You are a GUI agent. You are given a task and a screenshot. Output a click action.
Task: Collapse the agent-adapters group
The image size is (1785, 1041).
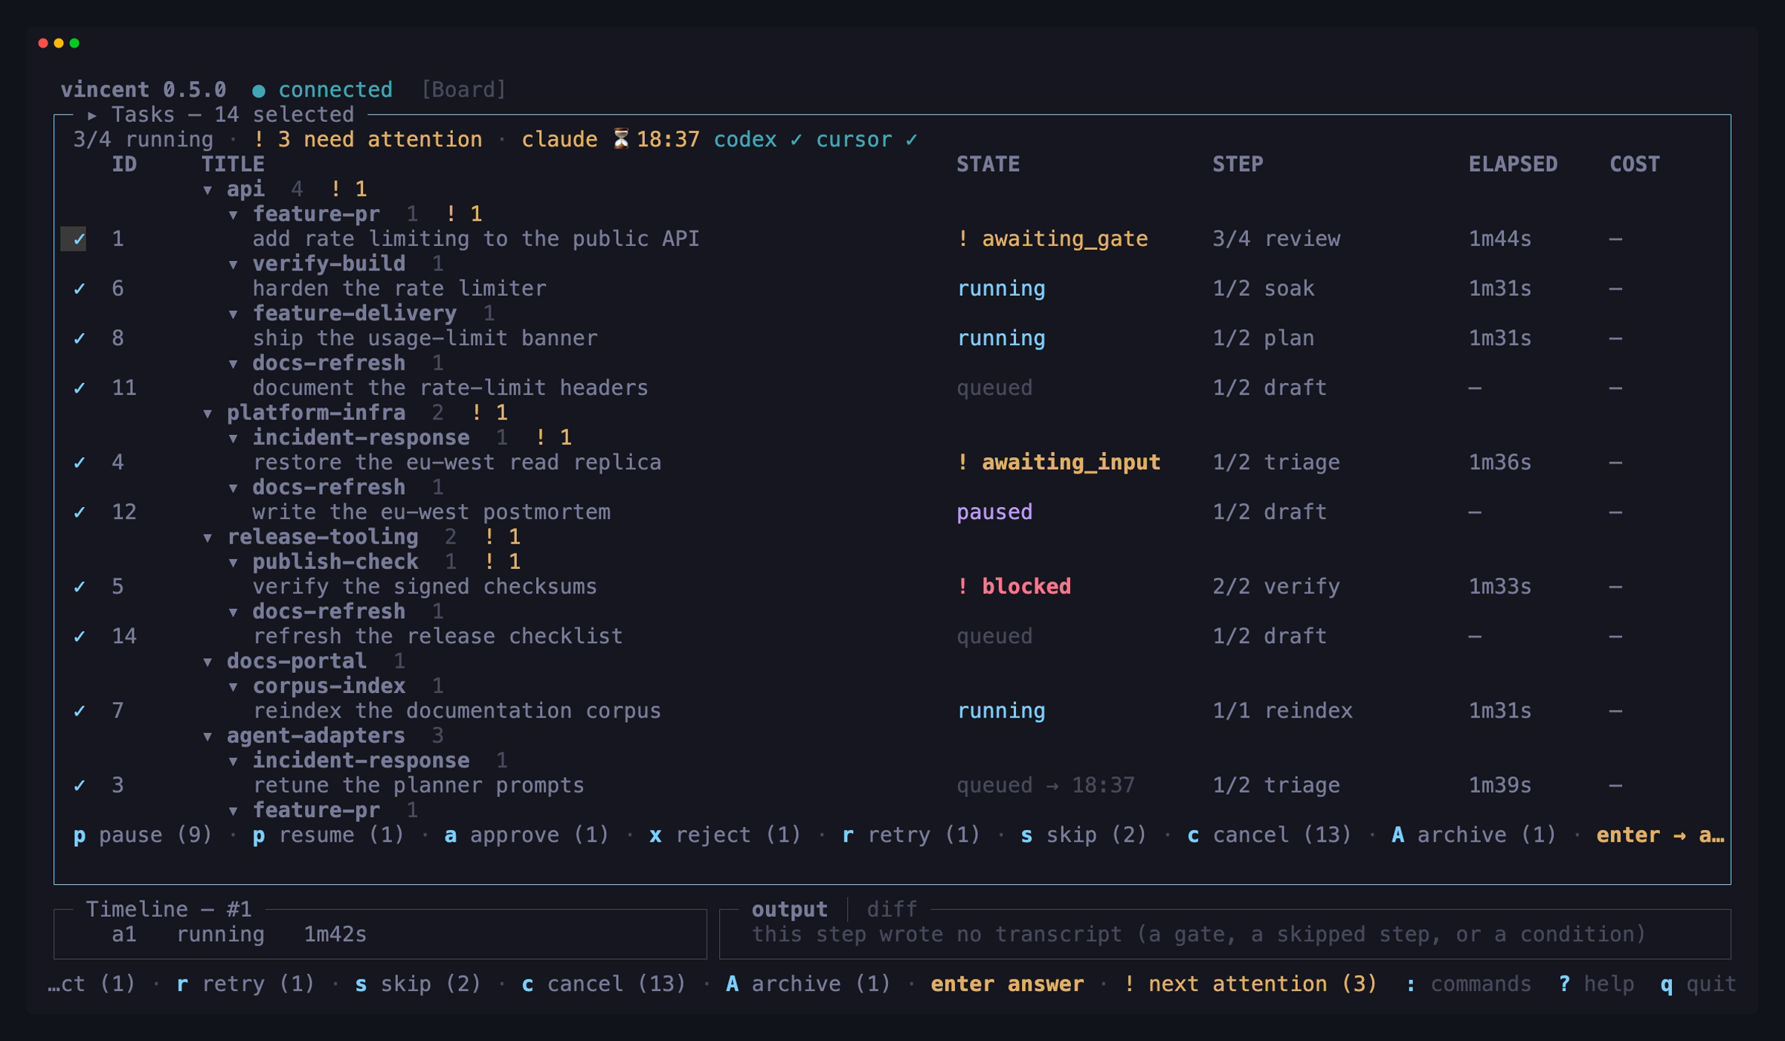208,737
